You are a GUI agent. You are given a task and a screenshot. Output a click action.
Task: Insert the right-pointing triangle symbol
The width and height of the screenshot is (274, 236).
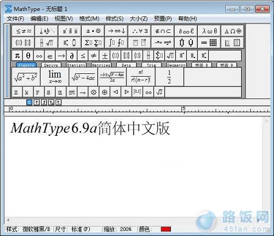point(127,92)
